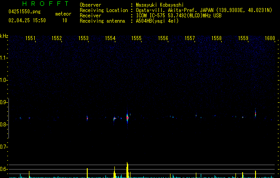Click the 0.6 kHz frequency label
Screen dimensions: 280x178
pos(4,169)
